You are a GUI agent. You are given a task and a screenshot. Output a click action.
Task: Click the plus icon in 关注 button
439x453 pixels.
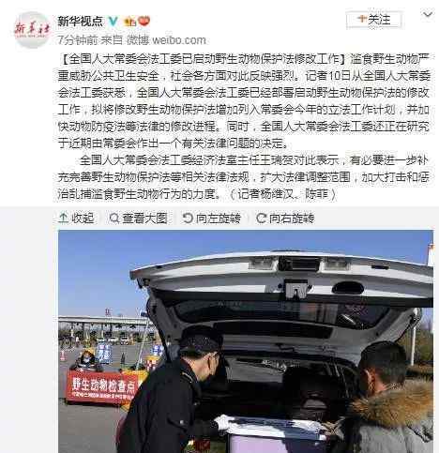pyautogui.click(x=362, y=19)
